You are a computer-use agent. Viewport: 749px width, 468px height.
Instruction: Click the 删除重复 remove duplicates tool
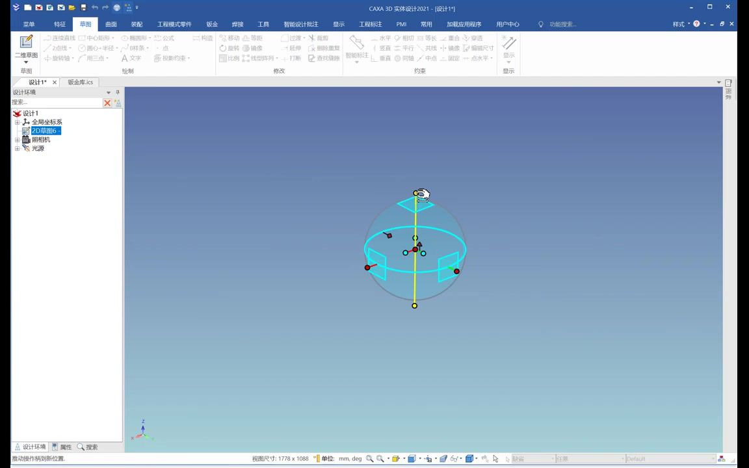pos(324,47)
